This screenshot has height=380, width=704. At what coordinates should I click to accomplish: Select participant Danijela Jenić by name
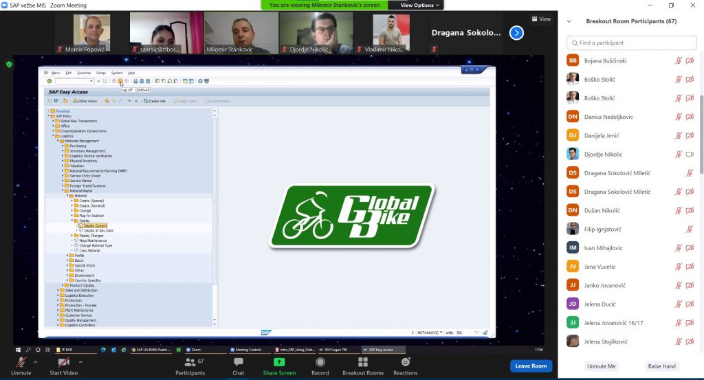pos(601,135)
